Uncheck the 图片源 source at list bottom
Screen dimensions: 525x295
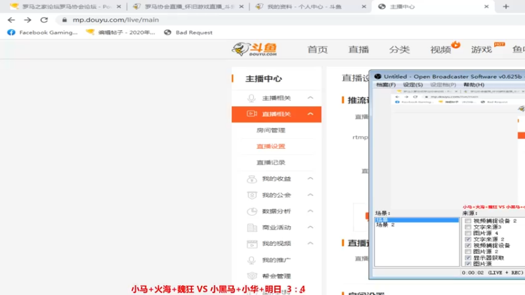(x=468, y=264)
